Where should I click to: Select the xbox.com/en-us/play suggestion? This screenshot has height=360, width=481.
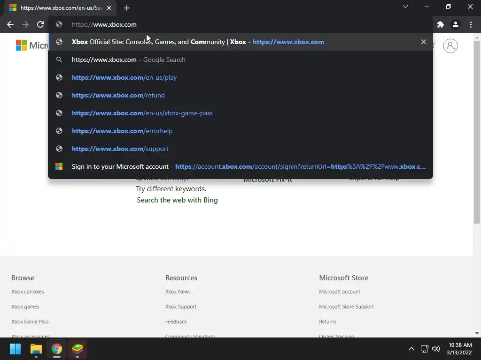tap(240, 77)
